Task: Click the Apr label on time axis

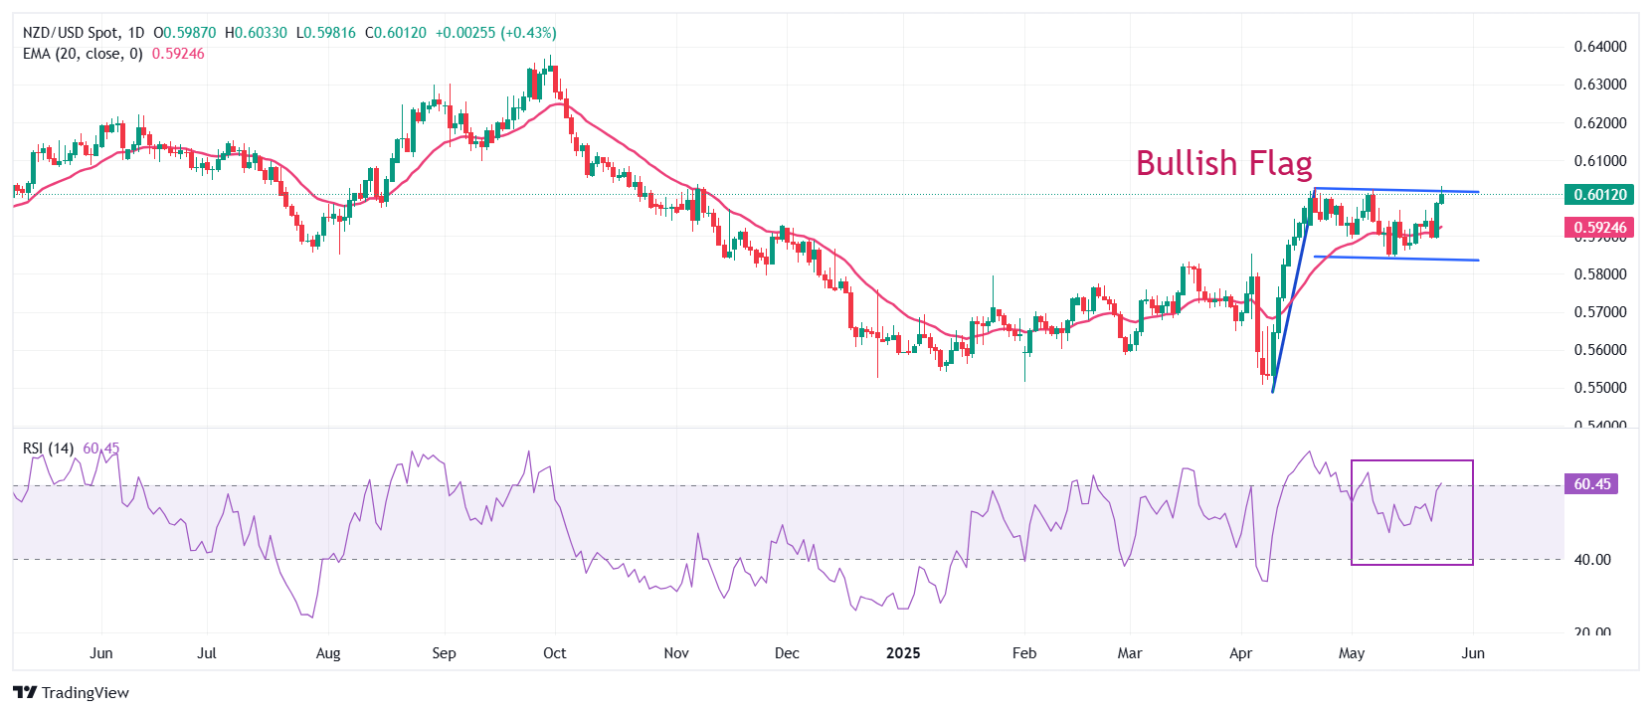Action: tap(1240, 653)
